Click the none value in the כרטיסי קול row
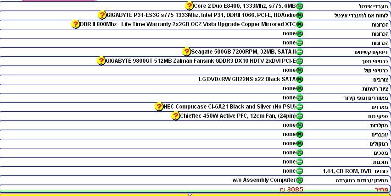 pos(289,70)
